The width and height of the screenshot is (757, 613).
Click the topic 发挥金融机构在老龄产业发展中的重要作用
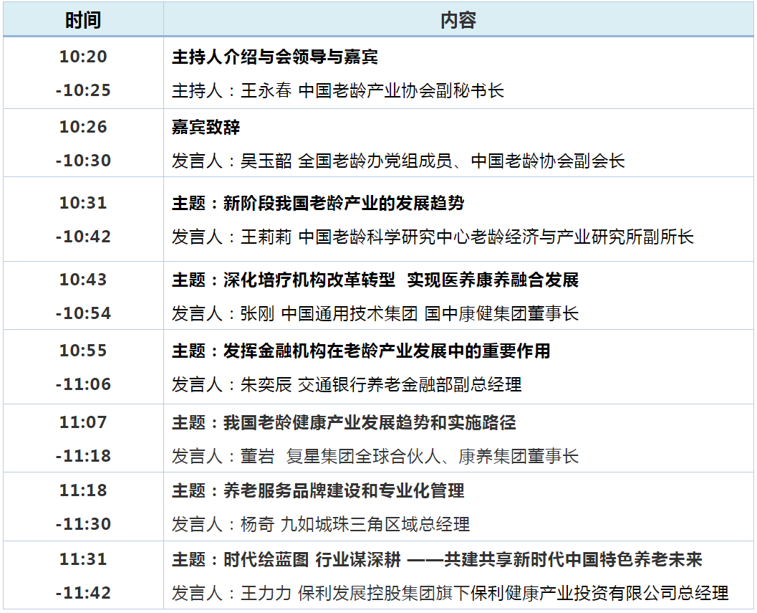(361, 351)
